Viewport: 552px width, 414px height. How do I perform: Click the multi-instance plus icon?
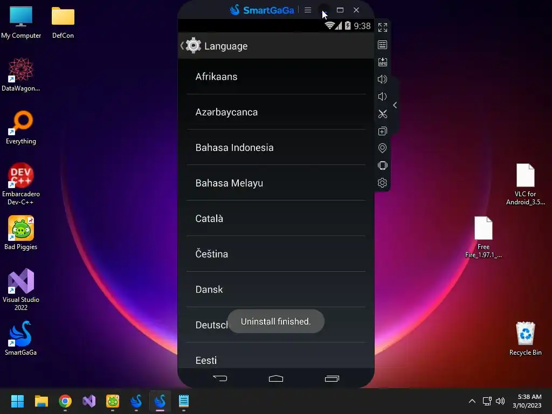pyautogui.click(x=382, y=131)
